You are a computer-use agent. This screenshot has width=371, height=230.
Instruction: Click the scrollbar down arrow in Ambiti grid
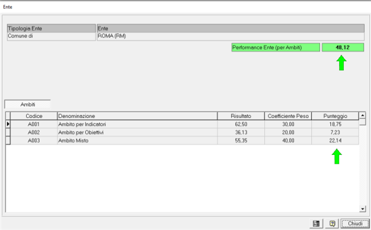[x=362, y=209]
